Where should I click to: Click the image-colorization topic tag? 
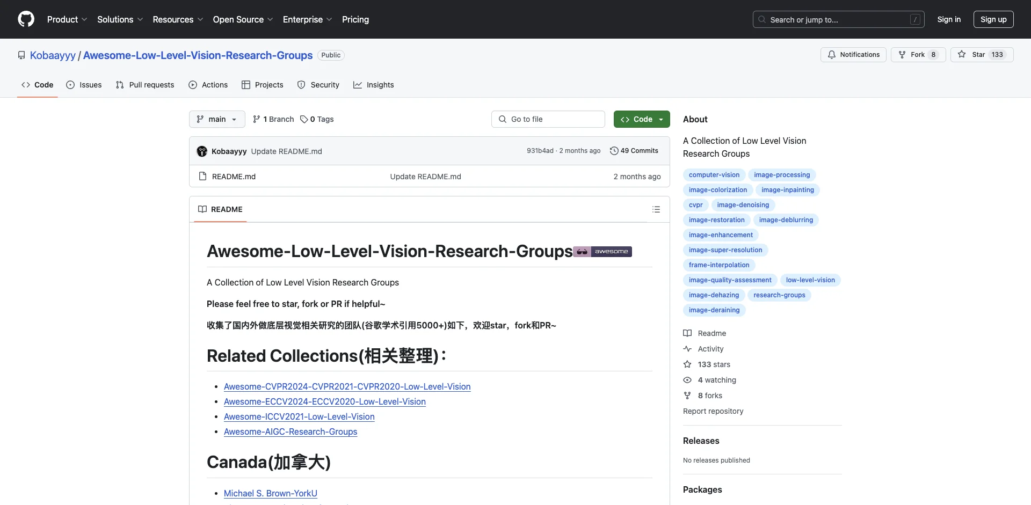coord(718,190)
